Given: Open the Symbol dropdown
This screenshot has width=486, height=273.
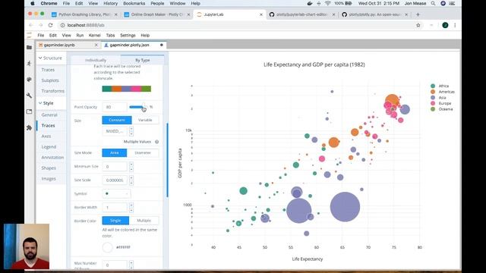Looking at the screenshot, I should pyautogui.click(x=116, y=194).
